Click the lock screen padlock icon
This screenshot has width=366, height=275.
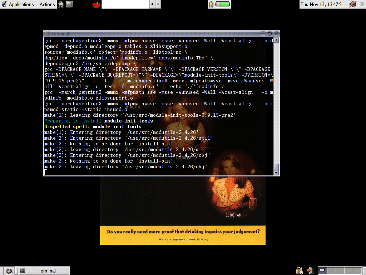(x=298, y=271)
